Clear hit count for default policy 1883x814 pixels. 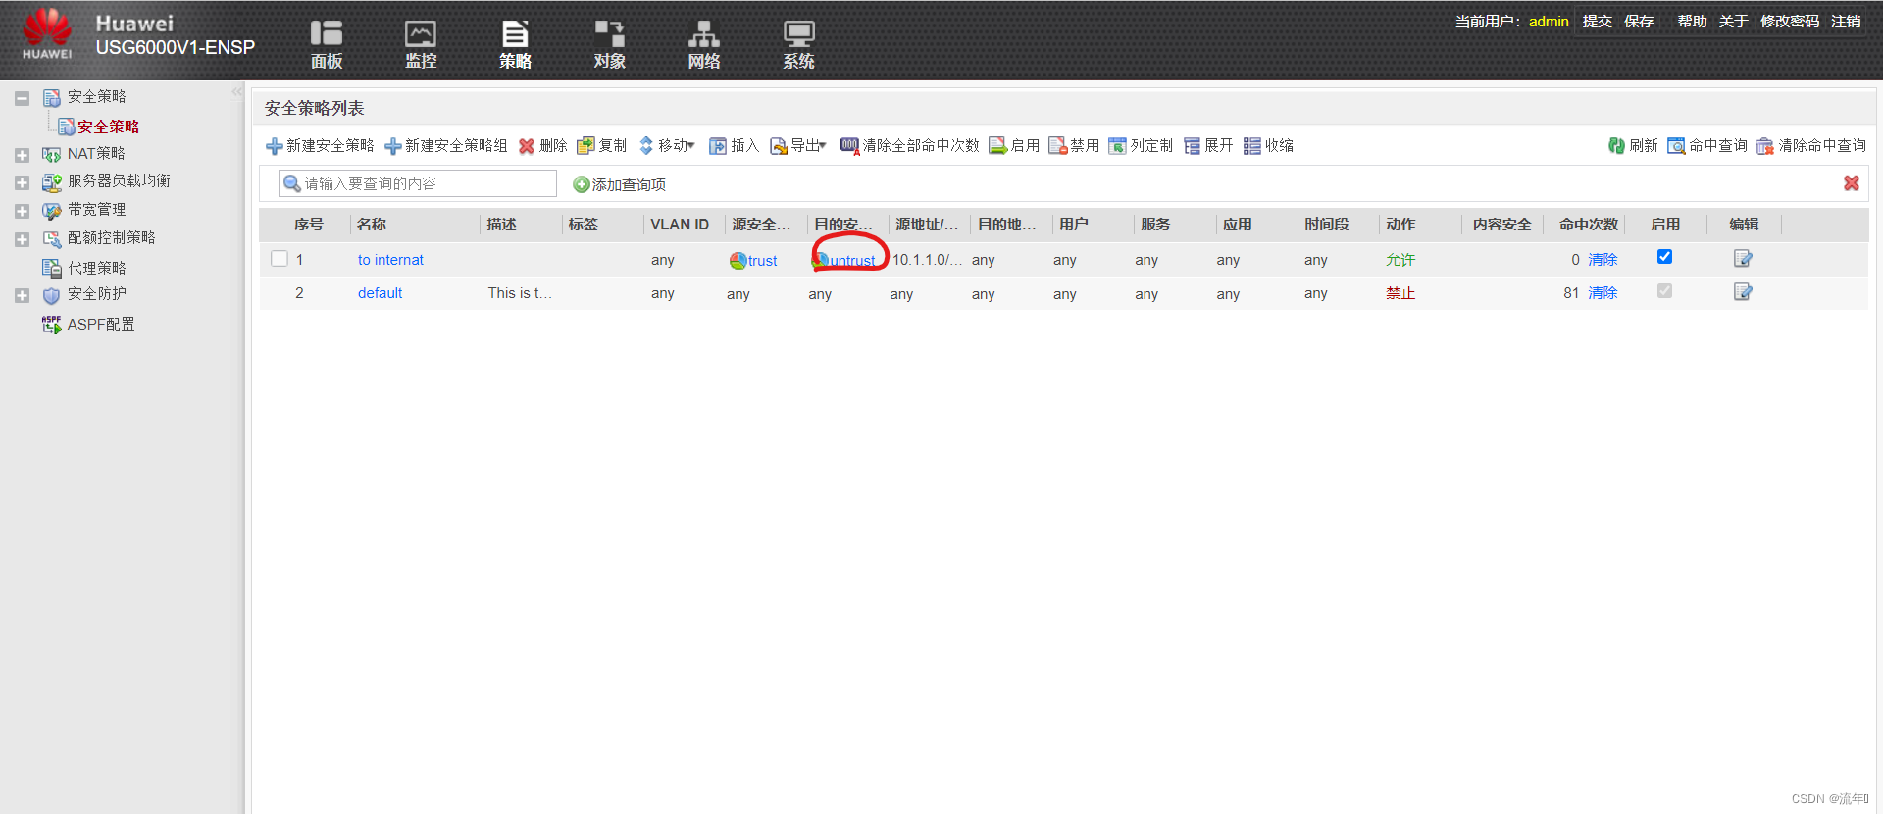coord(1603,293)
